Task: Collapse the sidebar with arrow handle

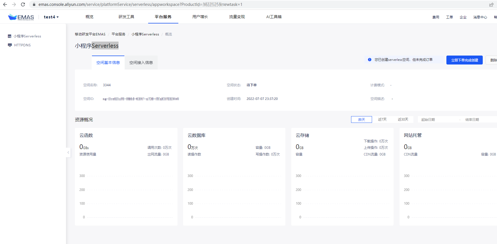Action: pyautogui.click(x=68, y=152)
